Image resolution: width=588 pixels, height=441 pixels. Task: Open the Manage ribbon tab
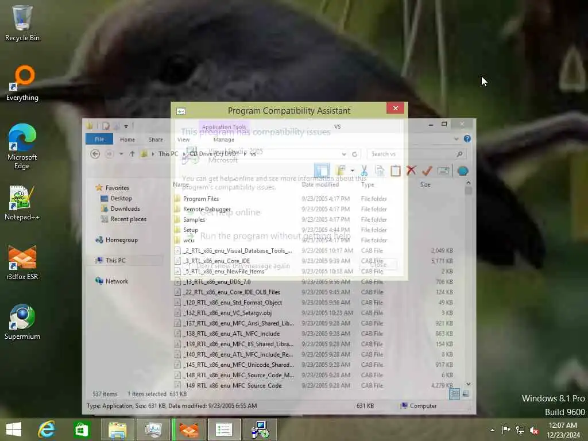point(224,140)
